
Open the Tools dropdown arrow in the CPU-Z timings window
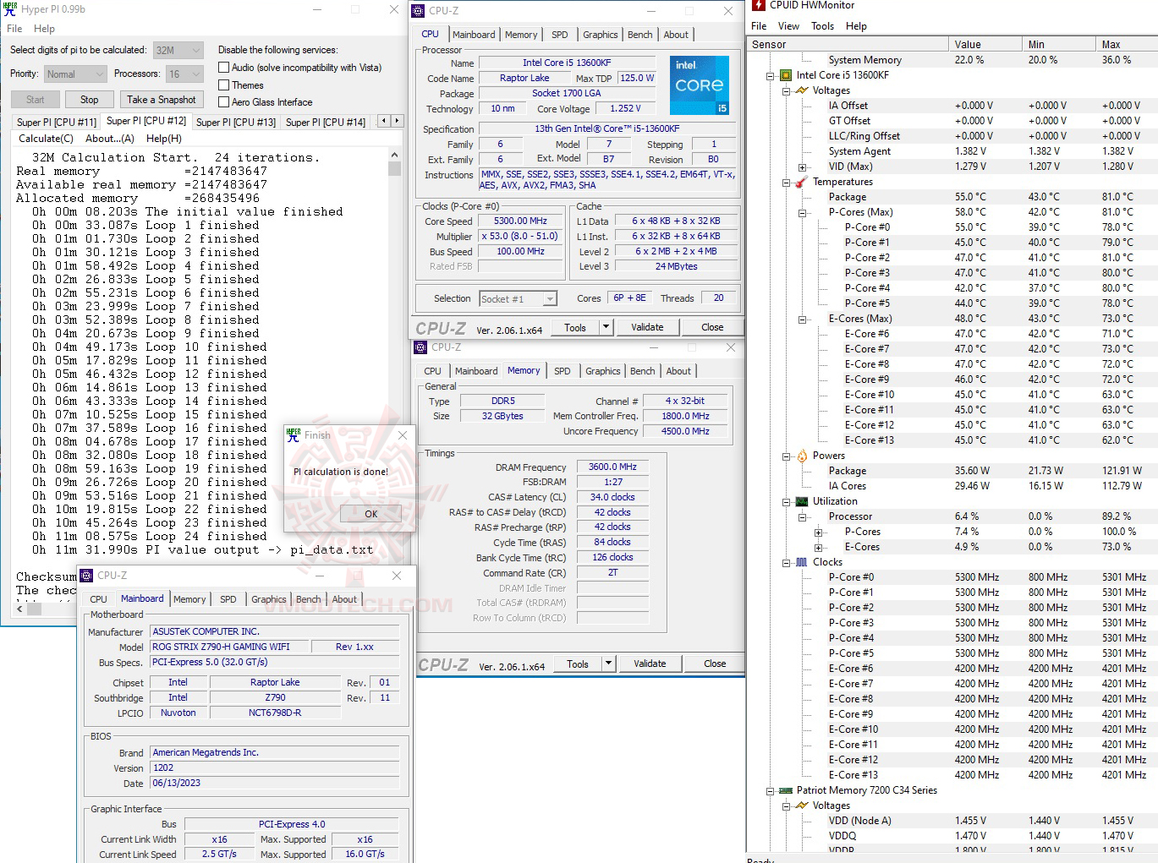[608, 664]
